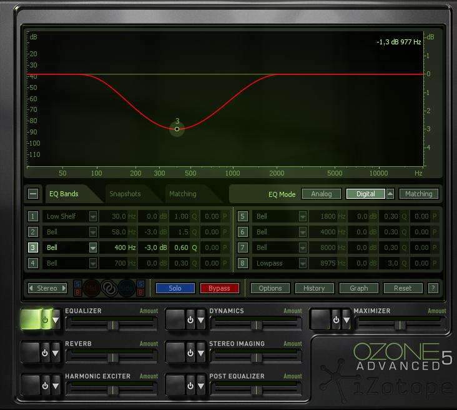Select Analog EQ mode
Image resolution: width=457 pixels, height=410 pixels.
[x=322, y=194]
